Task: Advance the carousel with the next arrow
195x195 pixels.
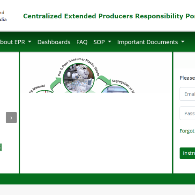Action: 11,117
